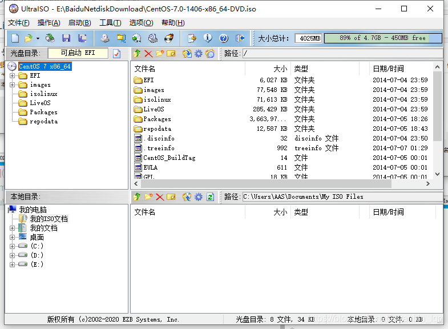Expand 桌面 node in local tree
The width and height of the screenshot is (448, 329).
pyautogui.click(x=13, y=237)
